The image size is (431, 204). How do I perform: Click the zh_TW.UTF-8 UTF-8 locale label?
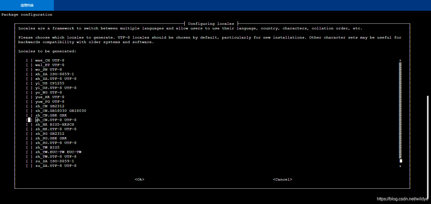pos(56,157)
